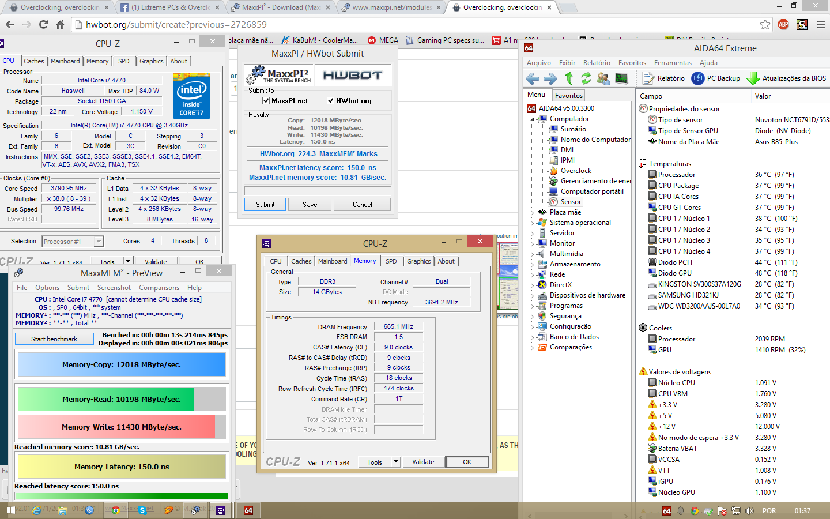The width and height of the screenshot is (830, 519).
Task: Click the AIDA64 back arrow icon
Action: 533,78
